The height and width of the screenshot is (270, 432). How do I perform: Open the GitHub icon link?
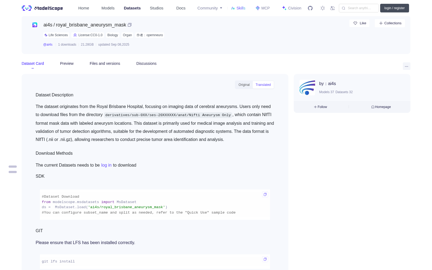[x=310, y=8]
